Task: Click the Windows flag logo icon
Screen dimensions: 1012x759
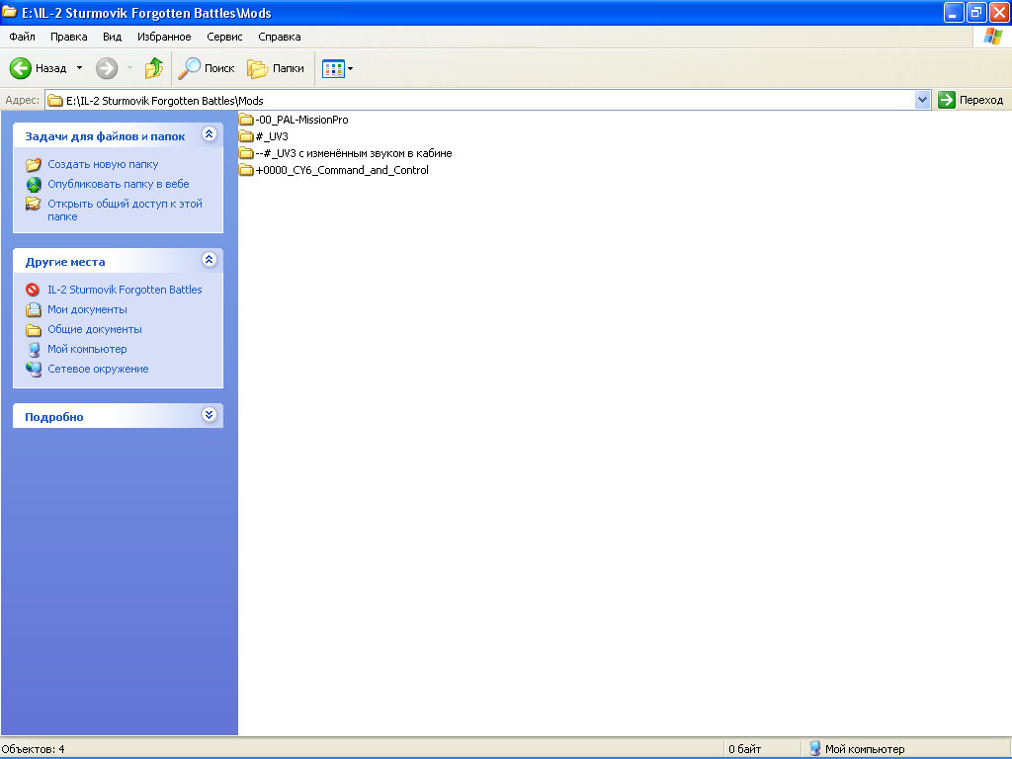Action: (x=992, y=37)
